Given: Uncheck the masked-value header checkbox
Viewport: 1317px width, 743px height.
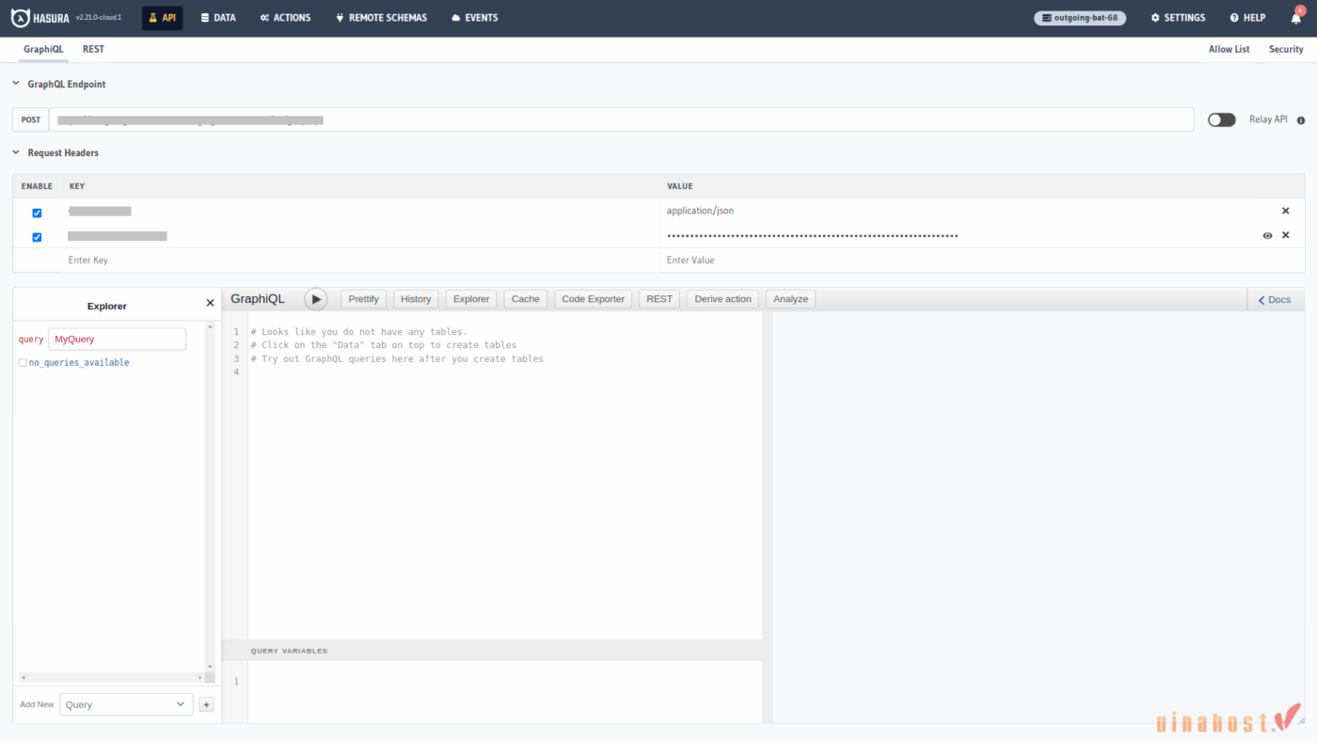Looking at the screenshot, I should click(37, 237).
